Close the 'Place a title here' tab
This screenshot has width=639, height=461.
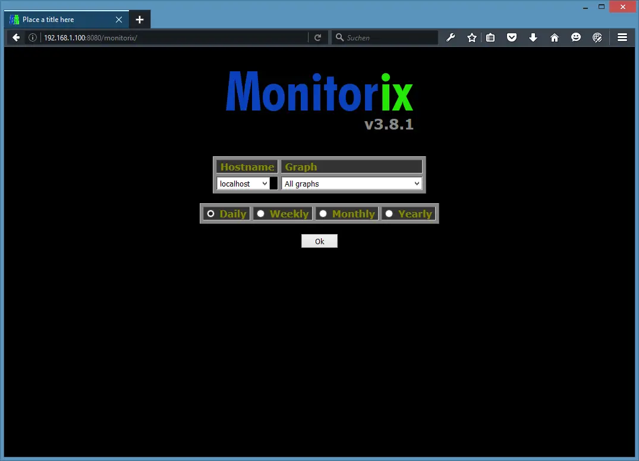pos(119,20)
